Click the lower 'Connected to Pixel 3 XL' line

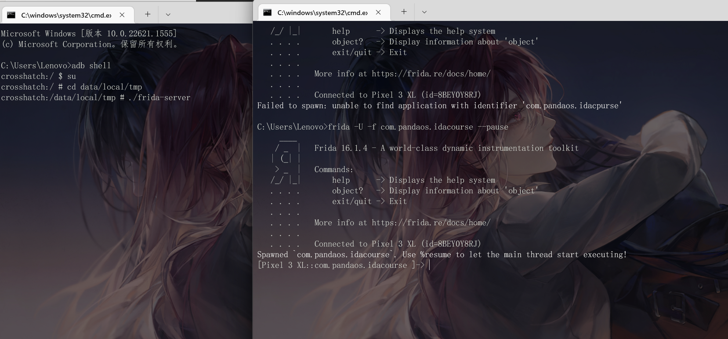[x=398, y=244]
